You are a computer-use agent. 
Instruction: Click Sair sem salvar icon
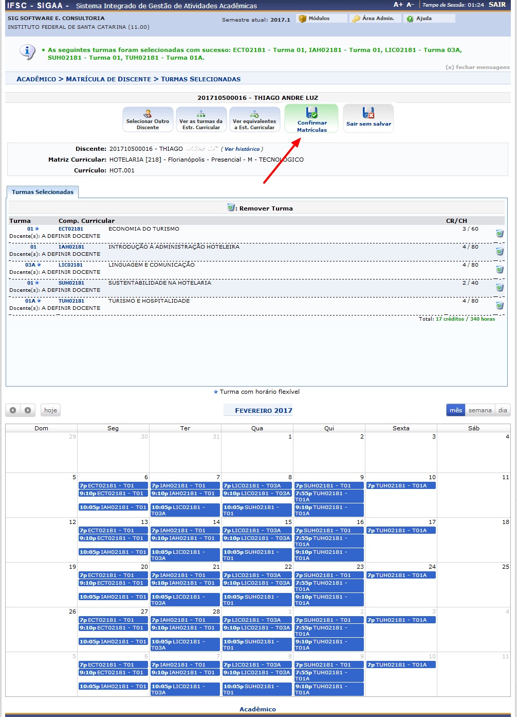(368, 113)
